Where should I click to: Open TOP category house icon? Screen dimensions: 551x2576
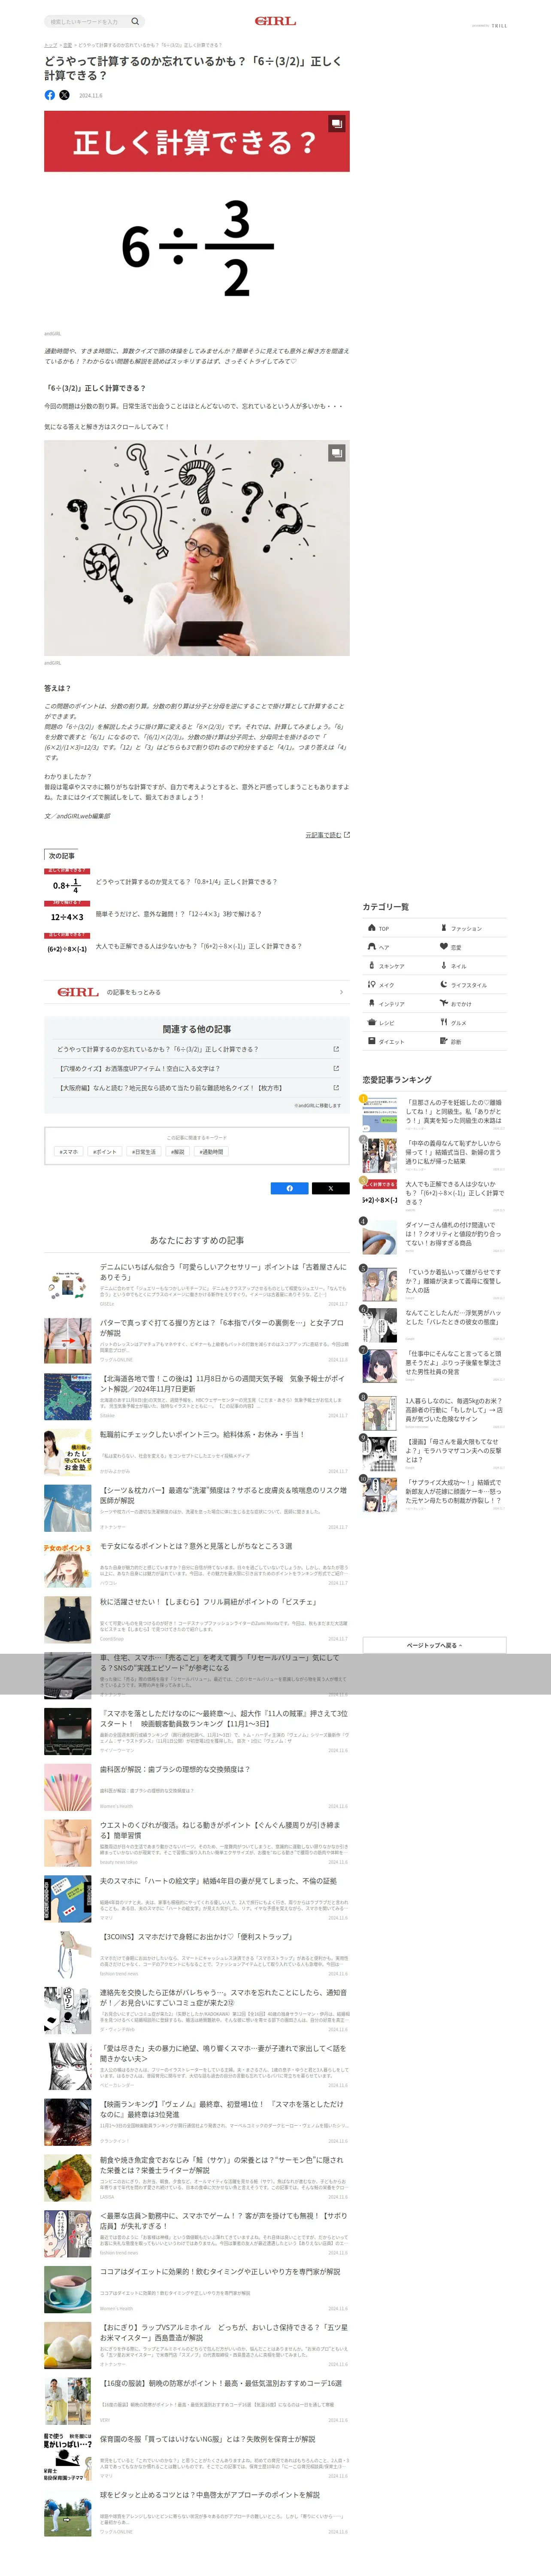pos(372,928)
